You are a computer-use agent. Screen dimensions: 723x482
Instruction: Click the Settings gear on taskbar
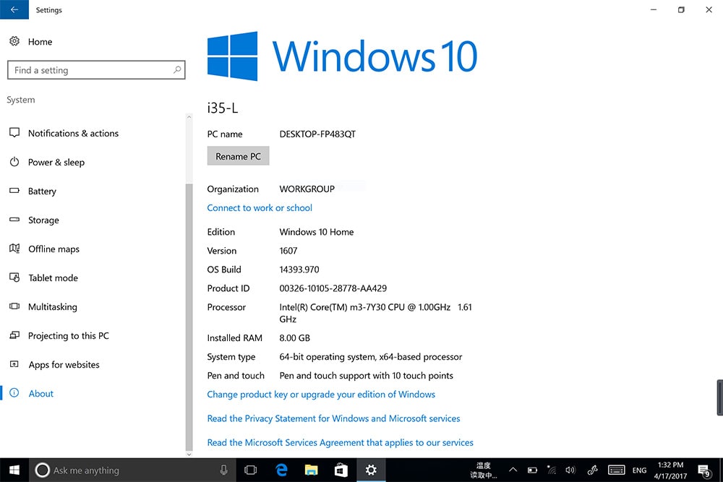pyautogui.click(x=371, y=470)
